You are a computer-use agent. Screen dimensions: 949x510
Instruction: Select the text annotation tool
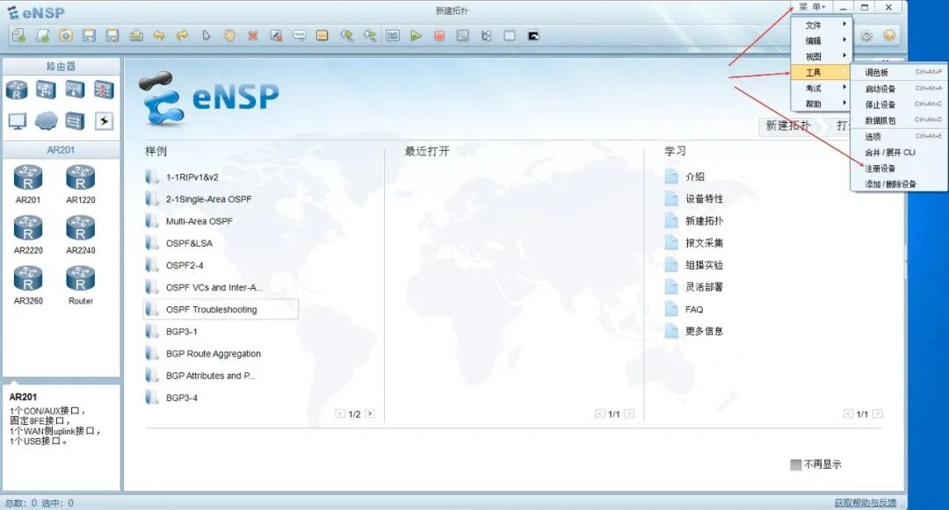pyautogui.click(x=299, y=36)
